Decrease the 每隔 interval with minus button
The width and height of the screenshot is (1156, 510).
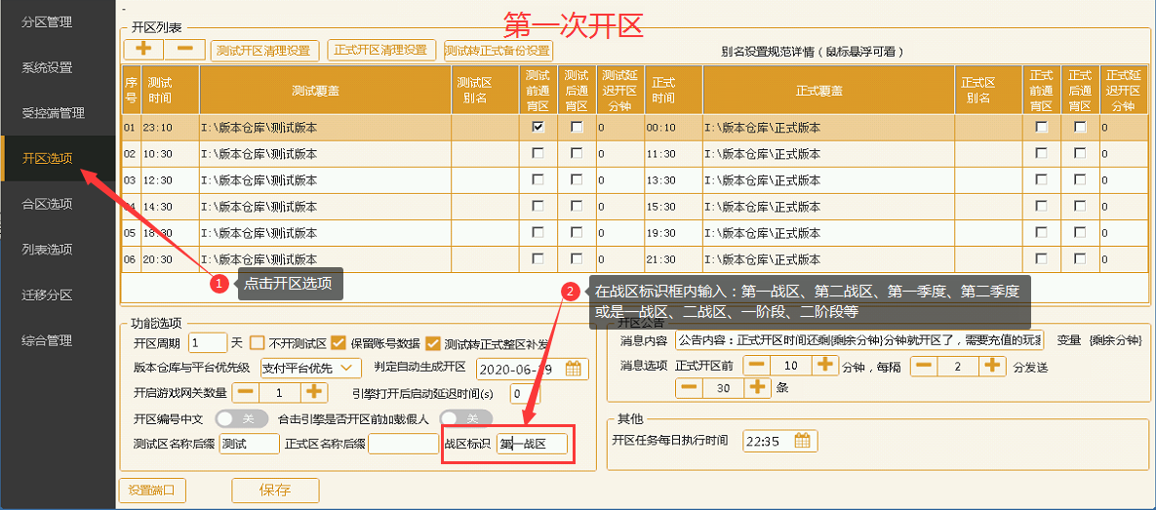pos(925,365)
